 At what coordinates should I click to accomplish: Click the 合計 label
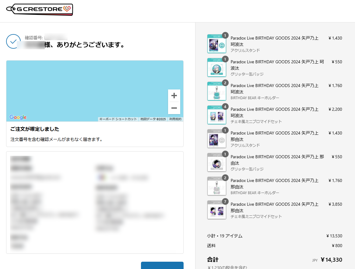(x=213, y=260)
